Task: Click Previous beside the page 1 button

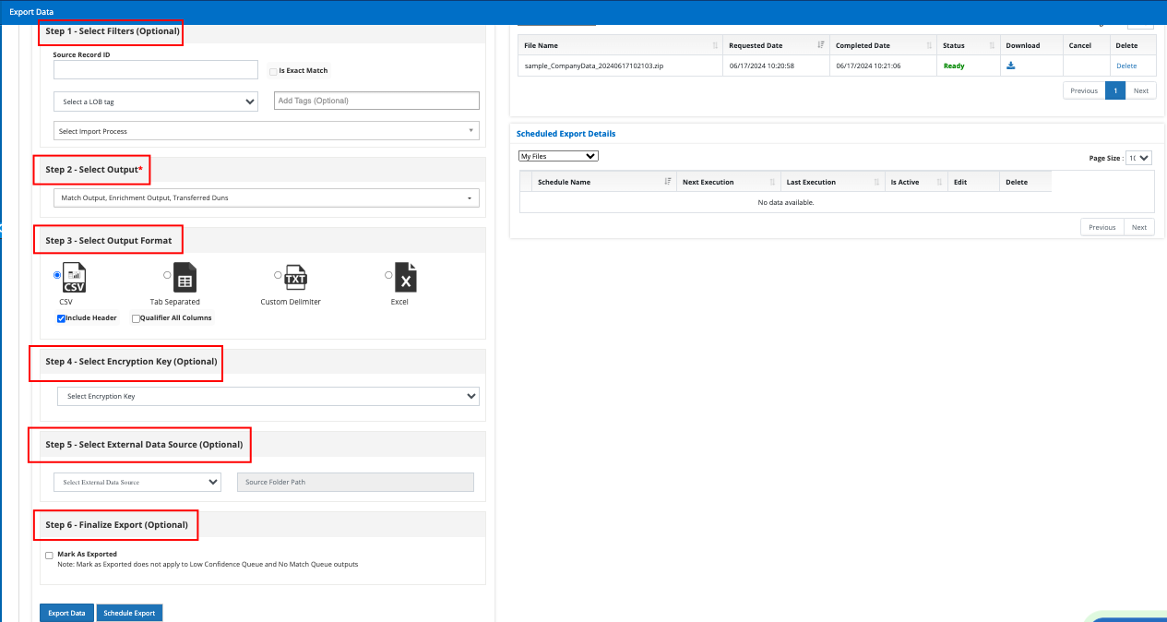Action: [x=1084, y=90]
